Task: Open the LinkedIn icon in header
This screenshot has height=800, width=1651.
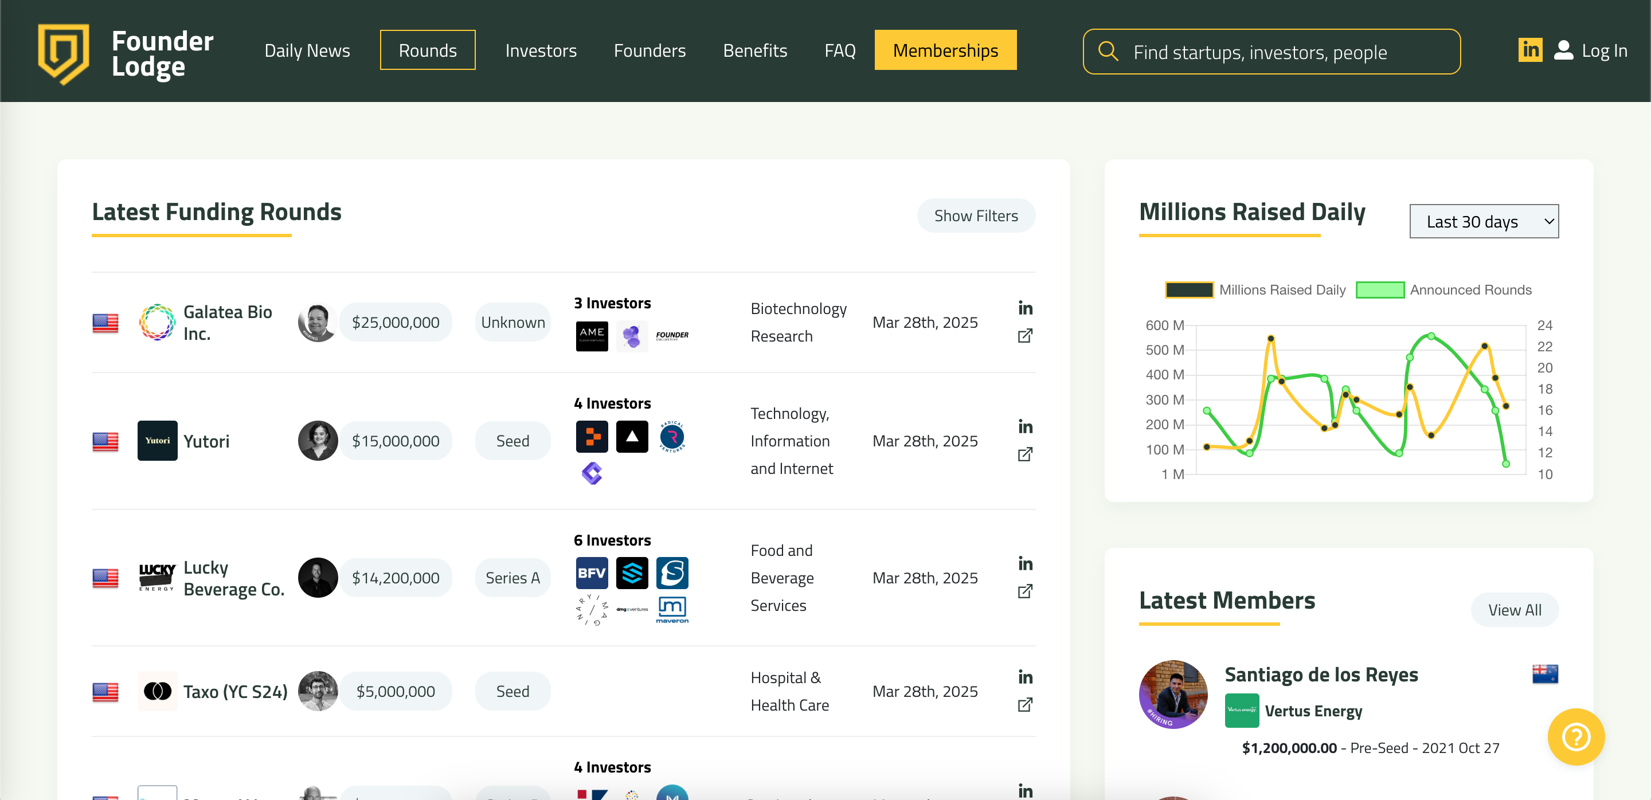Action: tap(1530, 50)
